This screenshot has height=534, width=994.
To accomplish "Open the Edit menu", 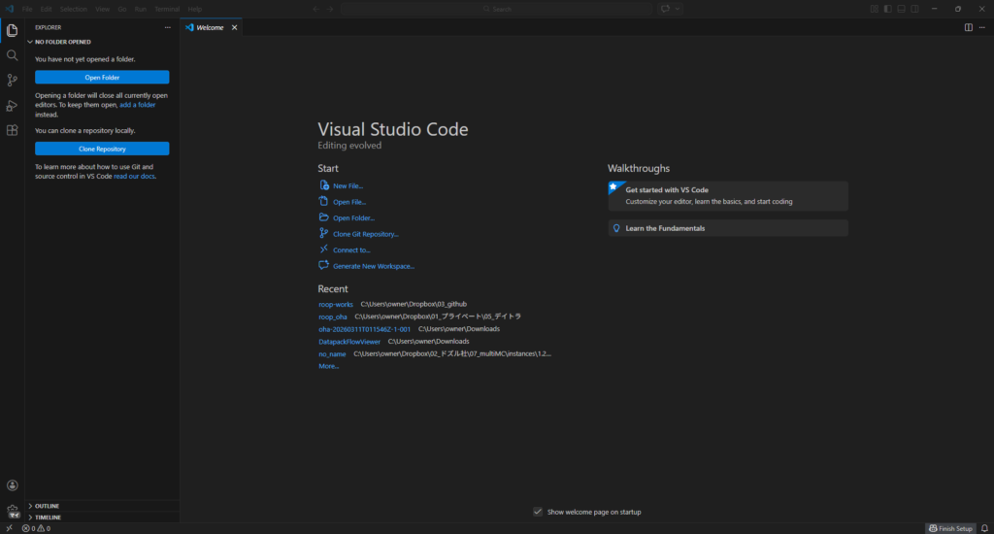I will click(47, 9).
